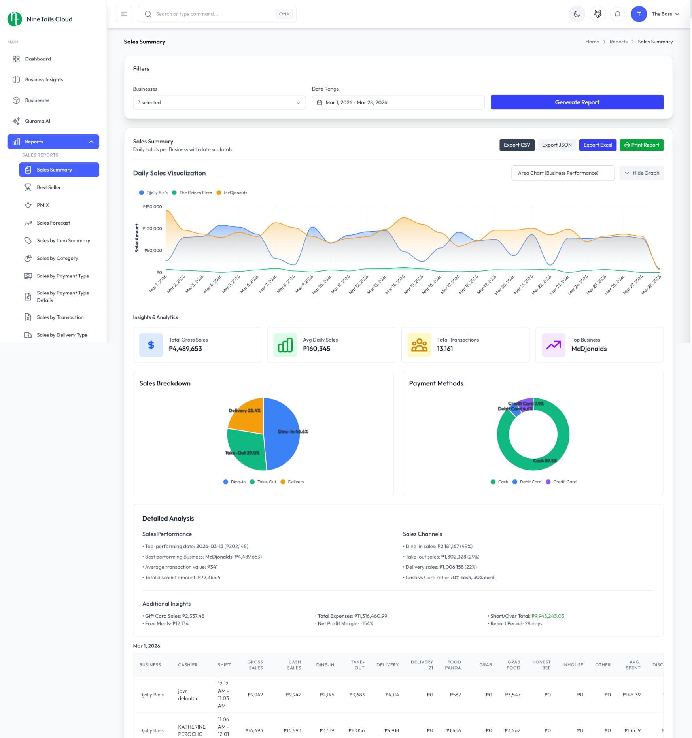The width and height of the screenshot is (692, 738).
Task: Select the Print Report printer icon
Action: (x=626, y=145)
